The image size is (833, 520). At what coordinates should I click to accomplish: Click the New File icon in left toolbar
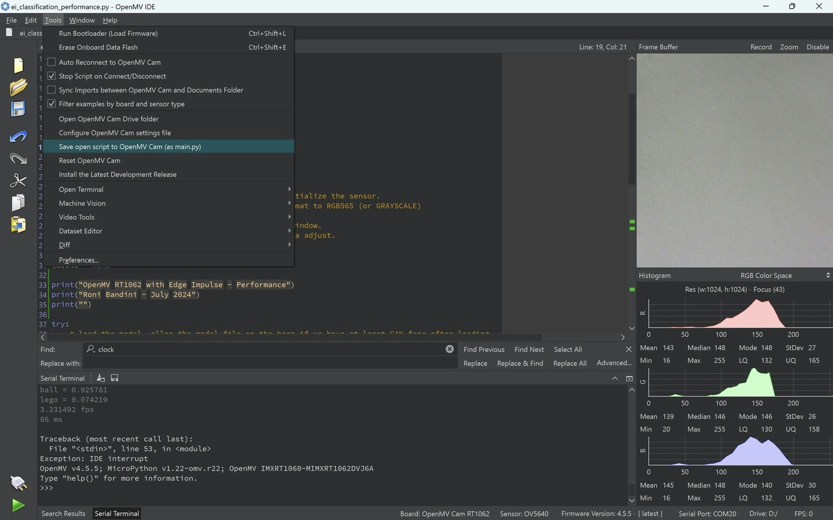point(18,65)
